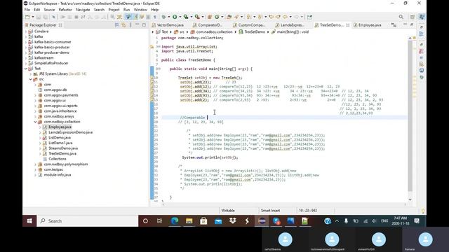Click the Run Last Tool icon
The height and width of the screenshot is (252, 449).
(197, 17)
